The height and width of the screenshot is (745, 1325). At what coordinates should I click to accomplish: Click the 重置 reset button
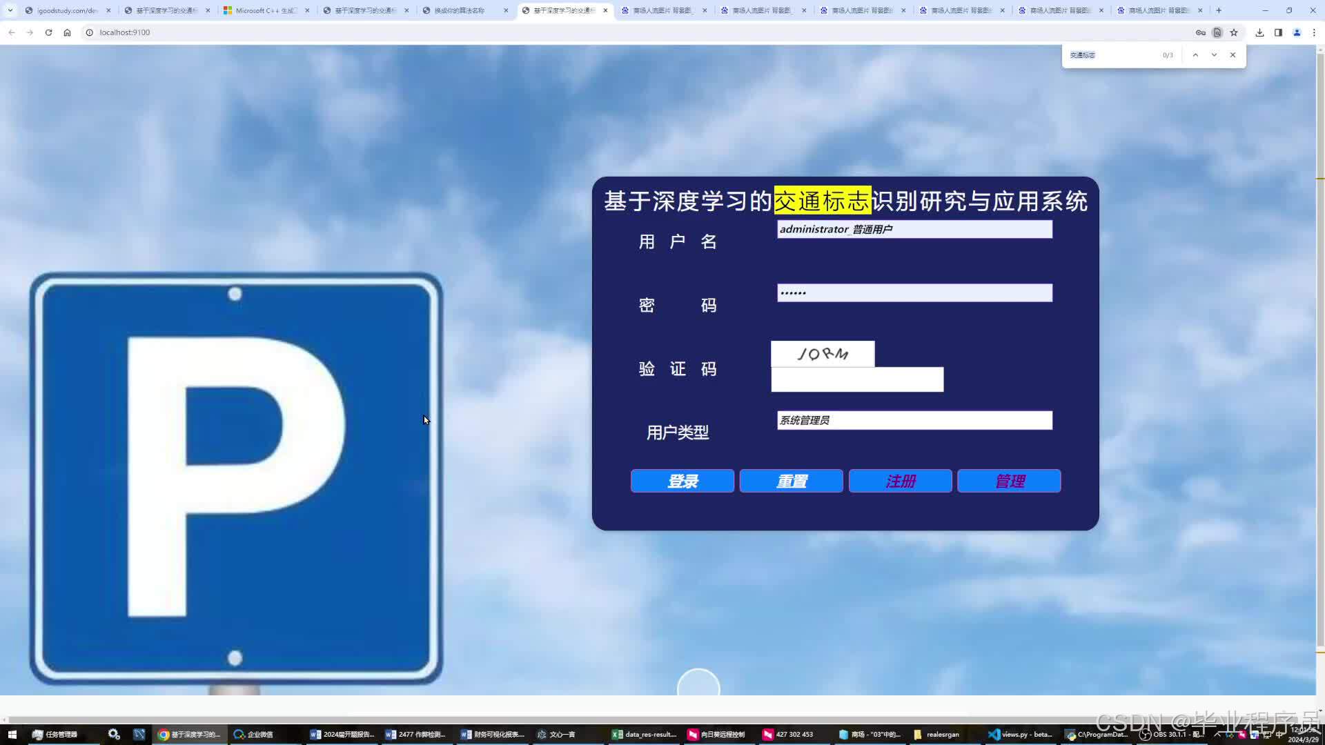point(791,481)
